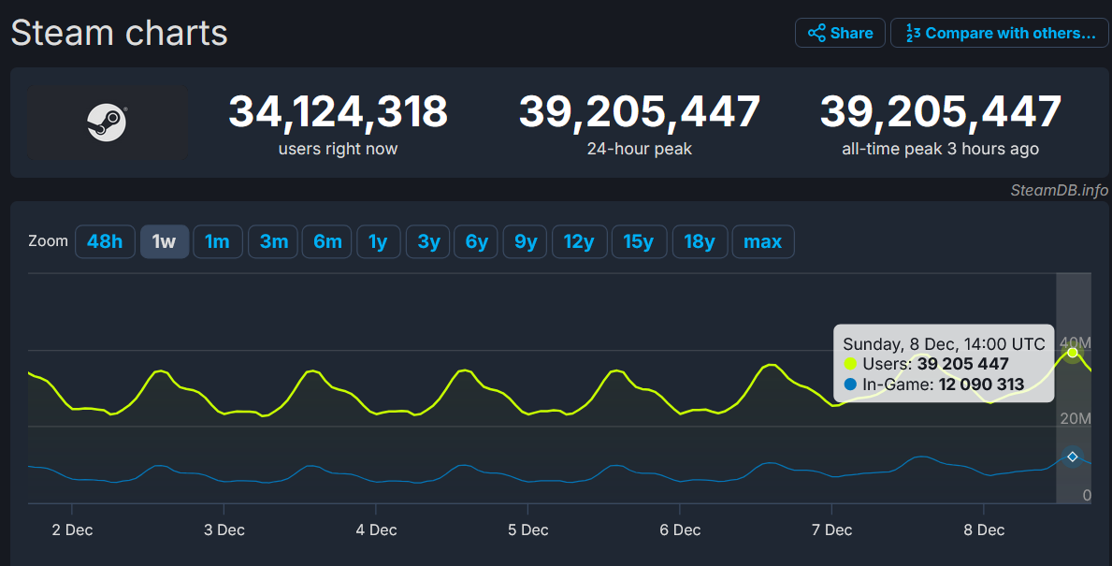Click the 3 Dec axis label

coord(224,530)
